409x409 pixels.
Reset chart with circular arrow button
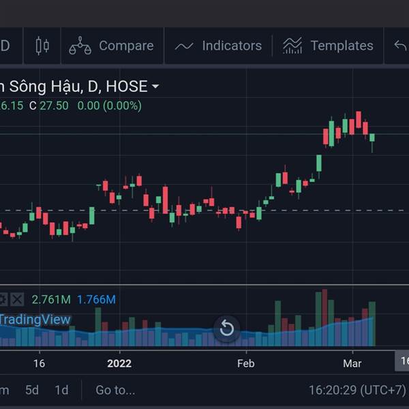click(x=227, y=328)
